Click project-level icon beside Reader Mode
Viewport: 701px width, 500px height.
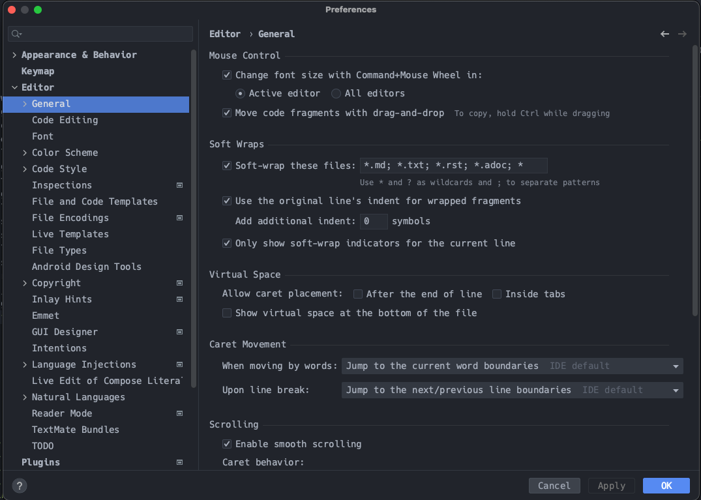180,413
